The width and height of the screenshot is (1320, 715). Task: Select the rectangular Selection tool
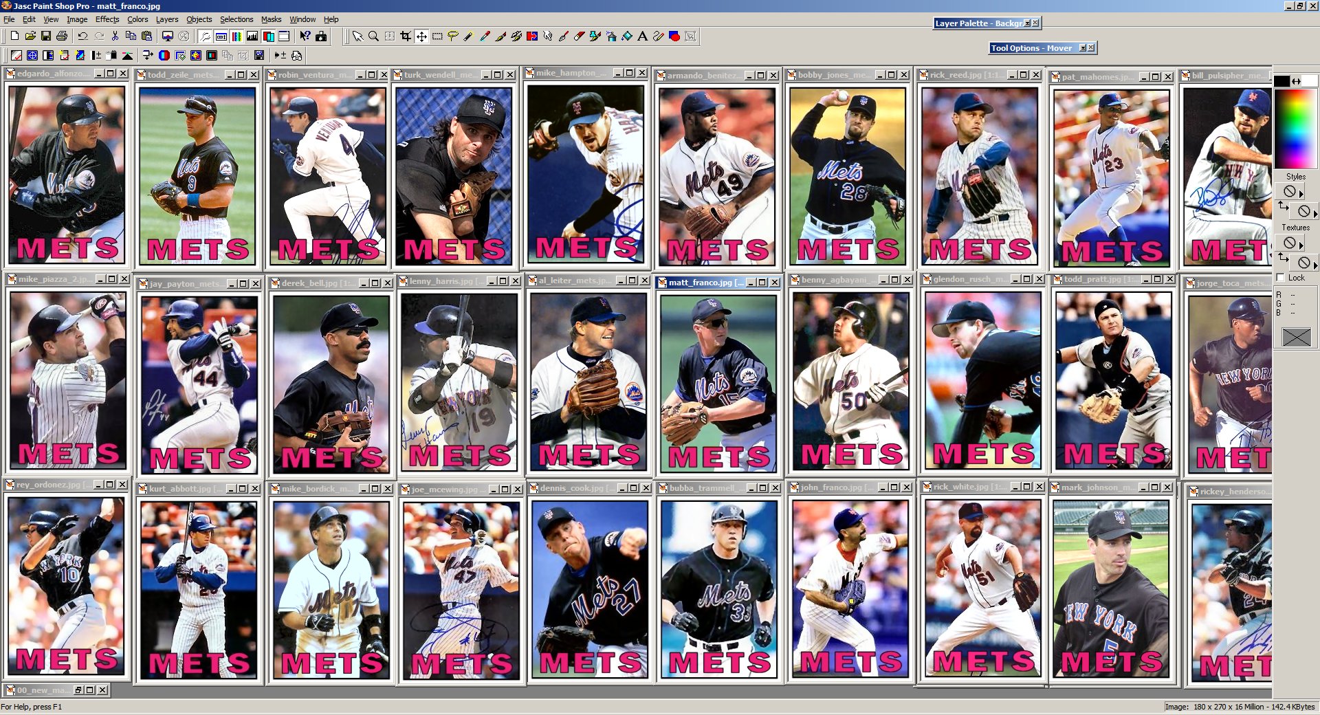pyautogui.click(x=437, y=36)
